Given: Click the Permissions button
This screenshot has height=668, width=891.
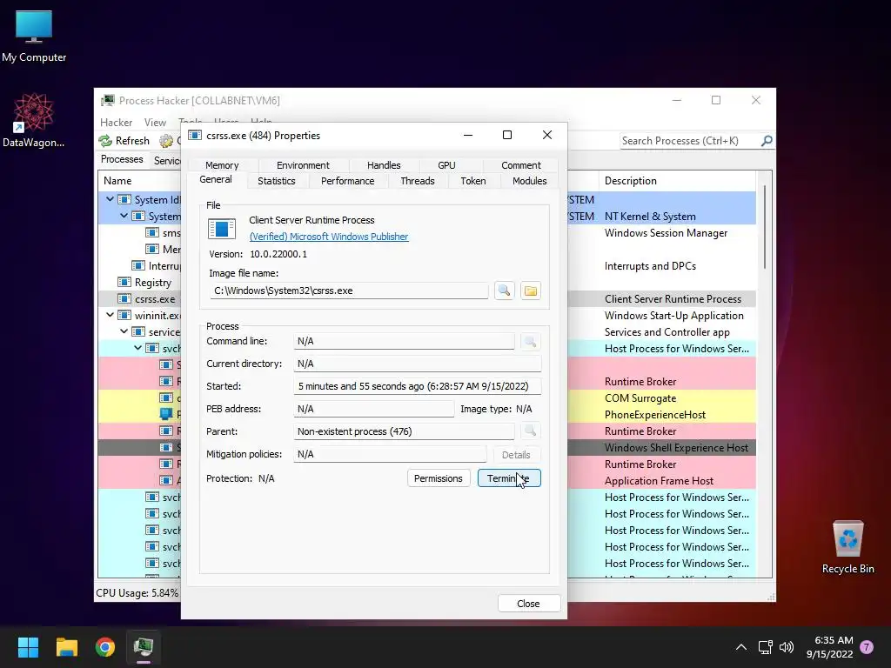Looking at the screenshot, I should click(439, 478).
